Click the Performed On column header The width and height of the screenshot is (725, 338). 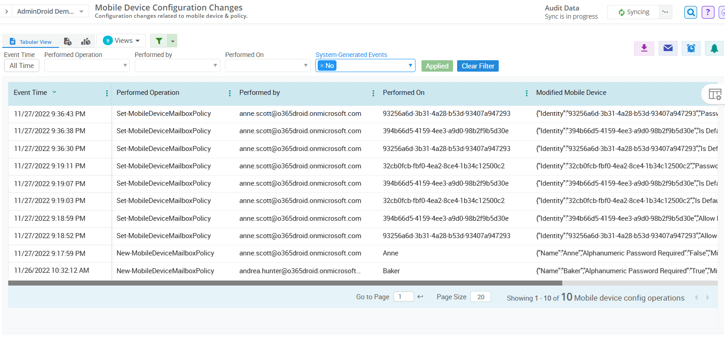(x=404, y=93)
